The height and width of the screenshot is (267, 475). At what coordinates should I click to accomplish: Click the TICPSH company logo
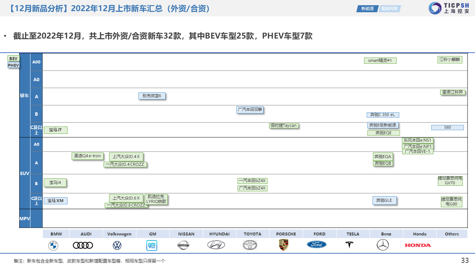pyautogui.click(x=449, y=8)
